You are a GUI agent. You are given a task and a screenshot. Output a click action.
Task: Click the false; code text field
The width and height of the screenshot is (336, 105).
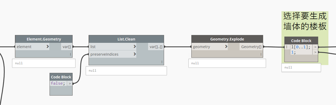point(57,84)
